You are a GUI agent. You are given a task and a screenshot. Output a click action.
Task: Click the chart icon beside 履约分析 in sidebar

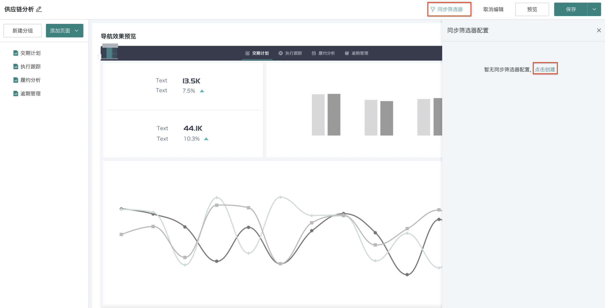point(16,80)
